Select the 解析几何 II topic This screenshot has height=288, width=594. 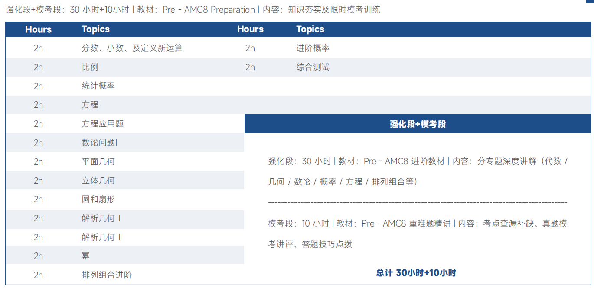[102, 237]
